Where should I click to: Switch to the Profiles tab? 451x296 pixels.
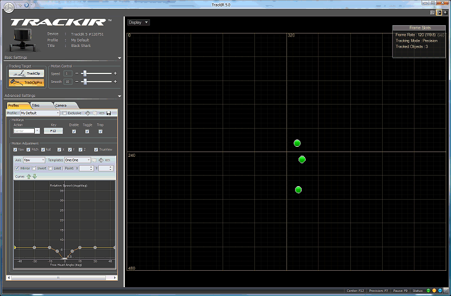click(x=17, y=105)
